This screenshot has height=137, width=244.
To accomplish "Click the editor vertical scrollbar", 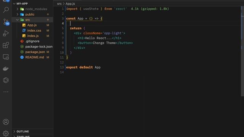I will tap(242, 51).
